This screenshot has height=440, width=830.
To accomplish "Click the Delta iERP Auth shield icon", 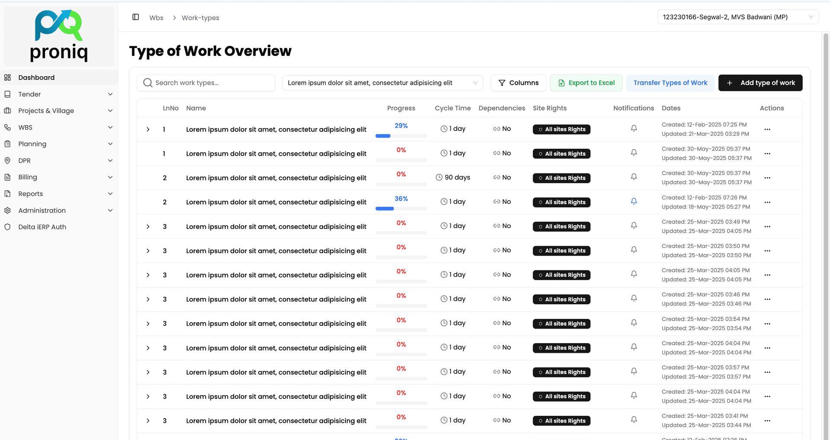I will pyautogui.click(x=7, y=227).
